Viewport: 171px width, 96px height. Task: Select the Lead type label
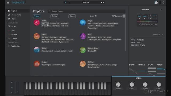click(x=44, y=34)
